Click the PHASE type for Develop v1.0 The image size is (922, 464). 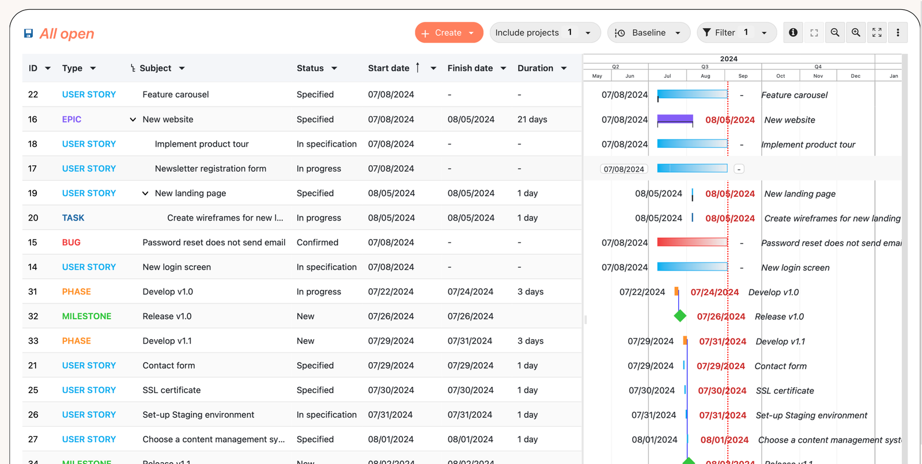[76, 292]
